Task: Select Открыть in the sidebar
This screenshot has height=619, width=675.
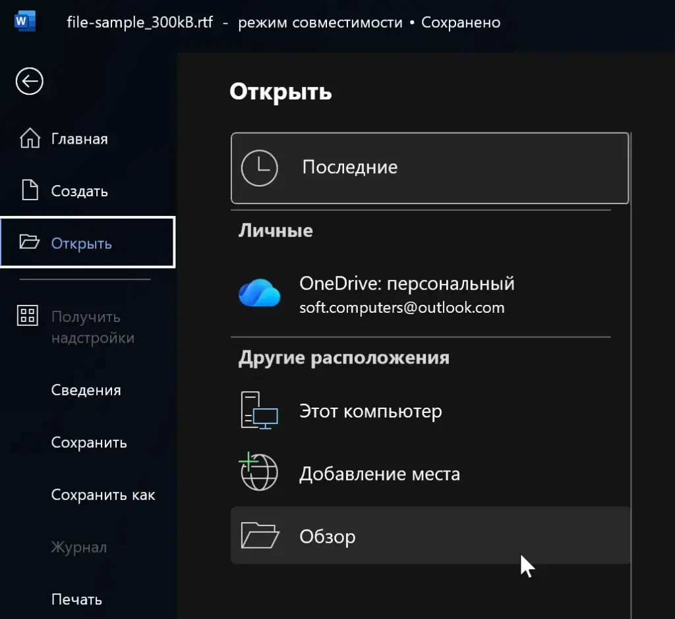Action: pyautogui.click(x=88, y=242)
